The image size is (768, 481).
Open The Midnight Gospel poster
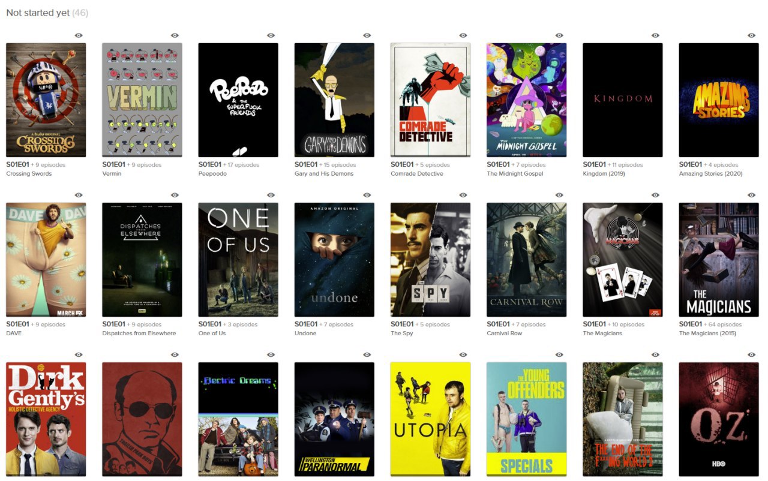coord(526,100)
